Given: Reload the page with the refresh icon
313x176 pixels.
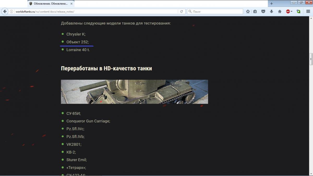Looking at the screenshot, I should point(181,11).
